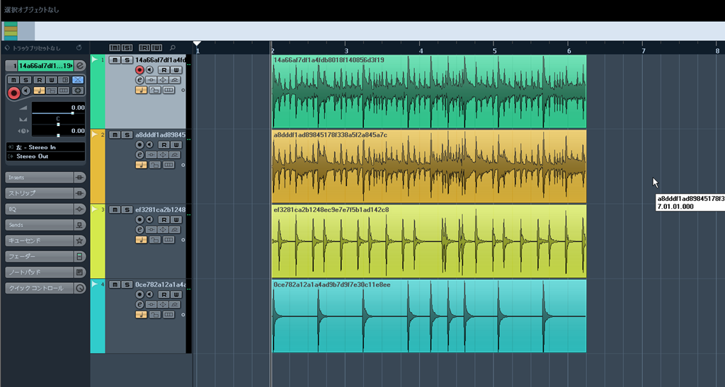Toggle record enable on track 1

coord(139,70)
